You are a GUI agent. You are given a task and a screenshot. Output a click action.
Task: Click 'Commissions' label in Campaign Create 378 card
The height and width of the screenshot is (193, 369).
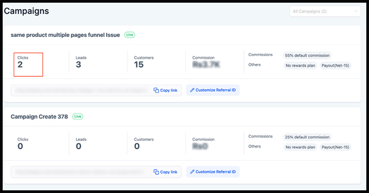(260, 136)
